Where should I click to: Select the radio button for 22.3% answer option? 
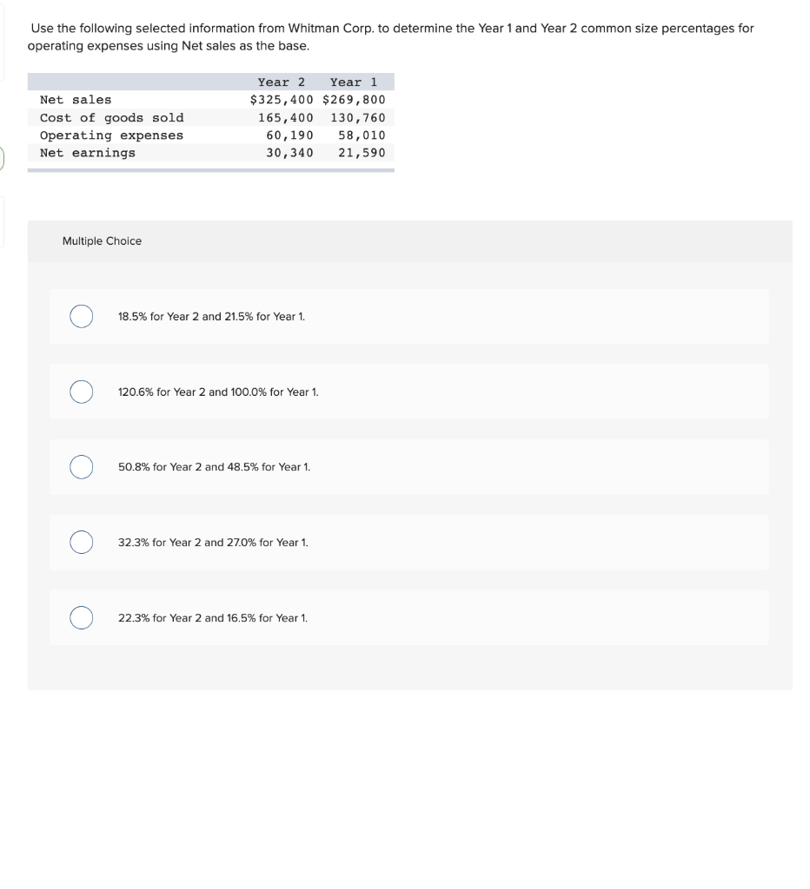(x=81, y=617)
